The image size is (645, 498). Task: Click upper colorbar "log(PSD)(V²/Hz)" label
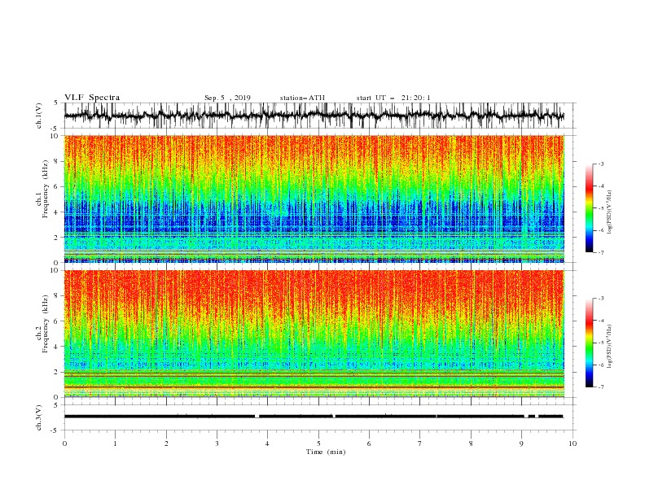(x=609, y=212)
